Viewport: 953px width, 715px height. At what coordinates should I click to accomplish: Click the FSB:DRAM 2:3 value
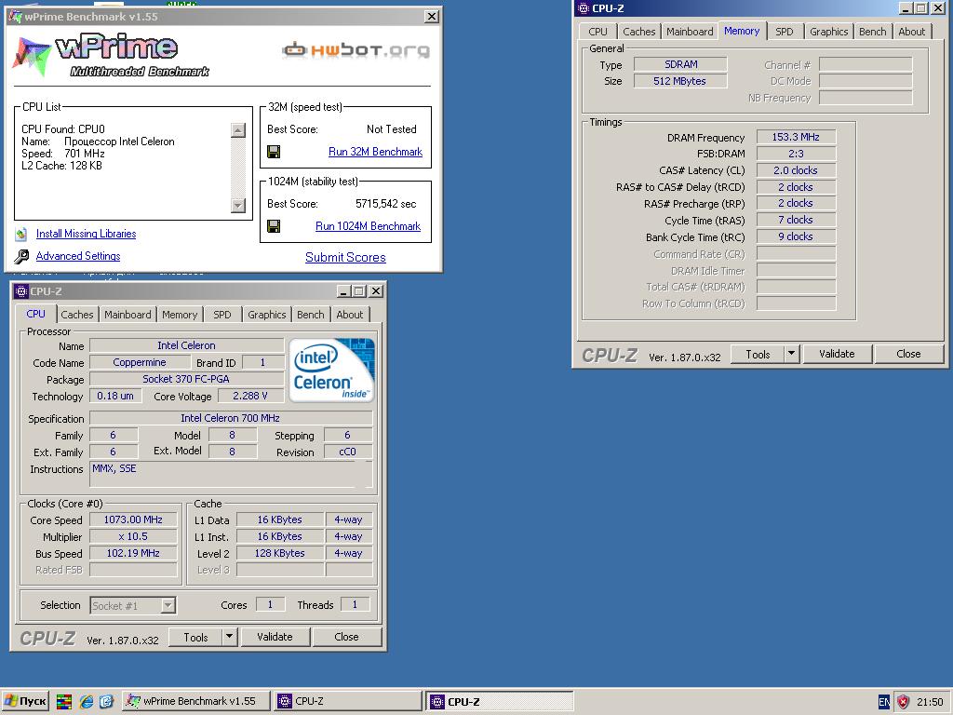[x=796, y=154]
